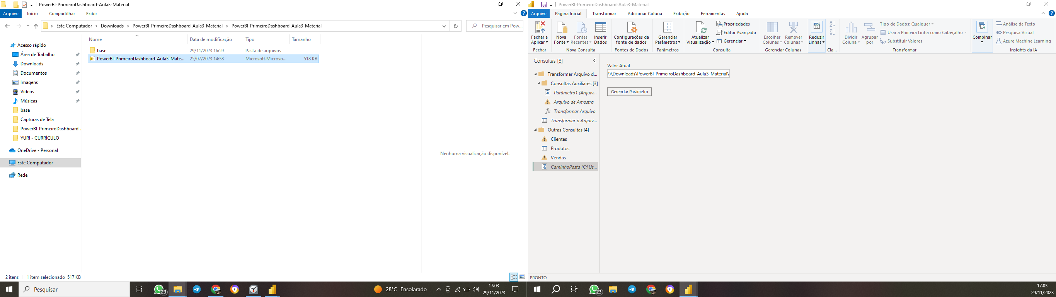
Task: Open Tipo de Dados: Qualquer dropdown
Action: pos(907,24)
